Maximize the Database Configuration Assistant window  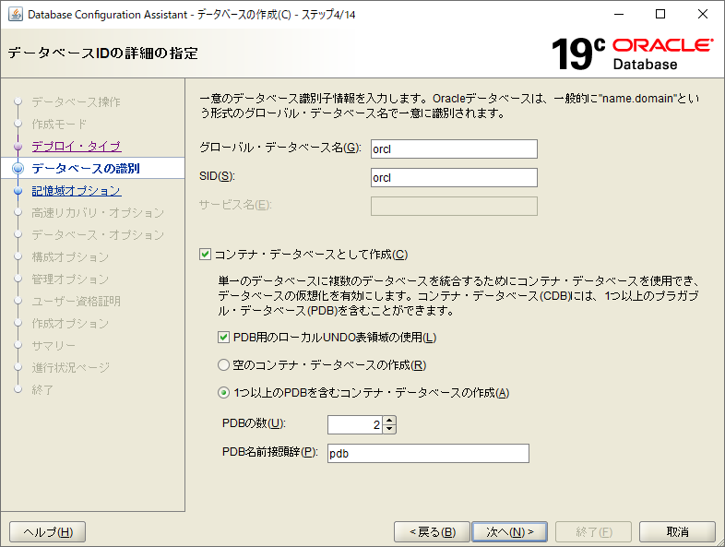click(x=660, y=15)
